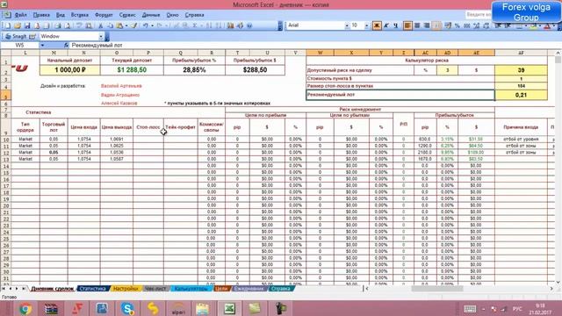Image resolution: width=562 pixels, height=316 pixels.
Task: Click the Percent Style icon
Action: [458, 25]
